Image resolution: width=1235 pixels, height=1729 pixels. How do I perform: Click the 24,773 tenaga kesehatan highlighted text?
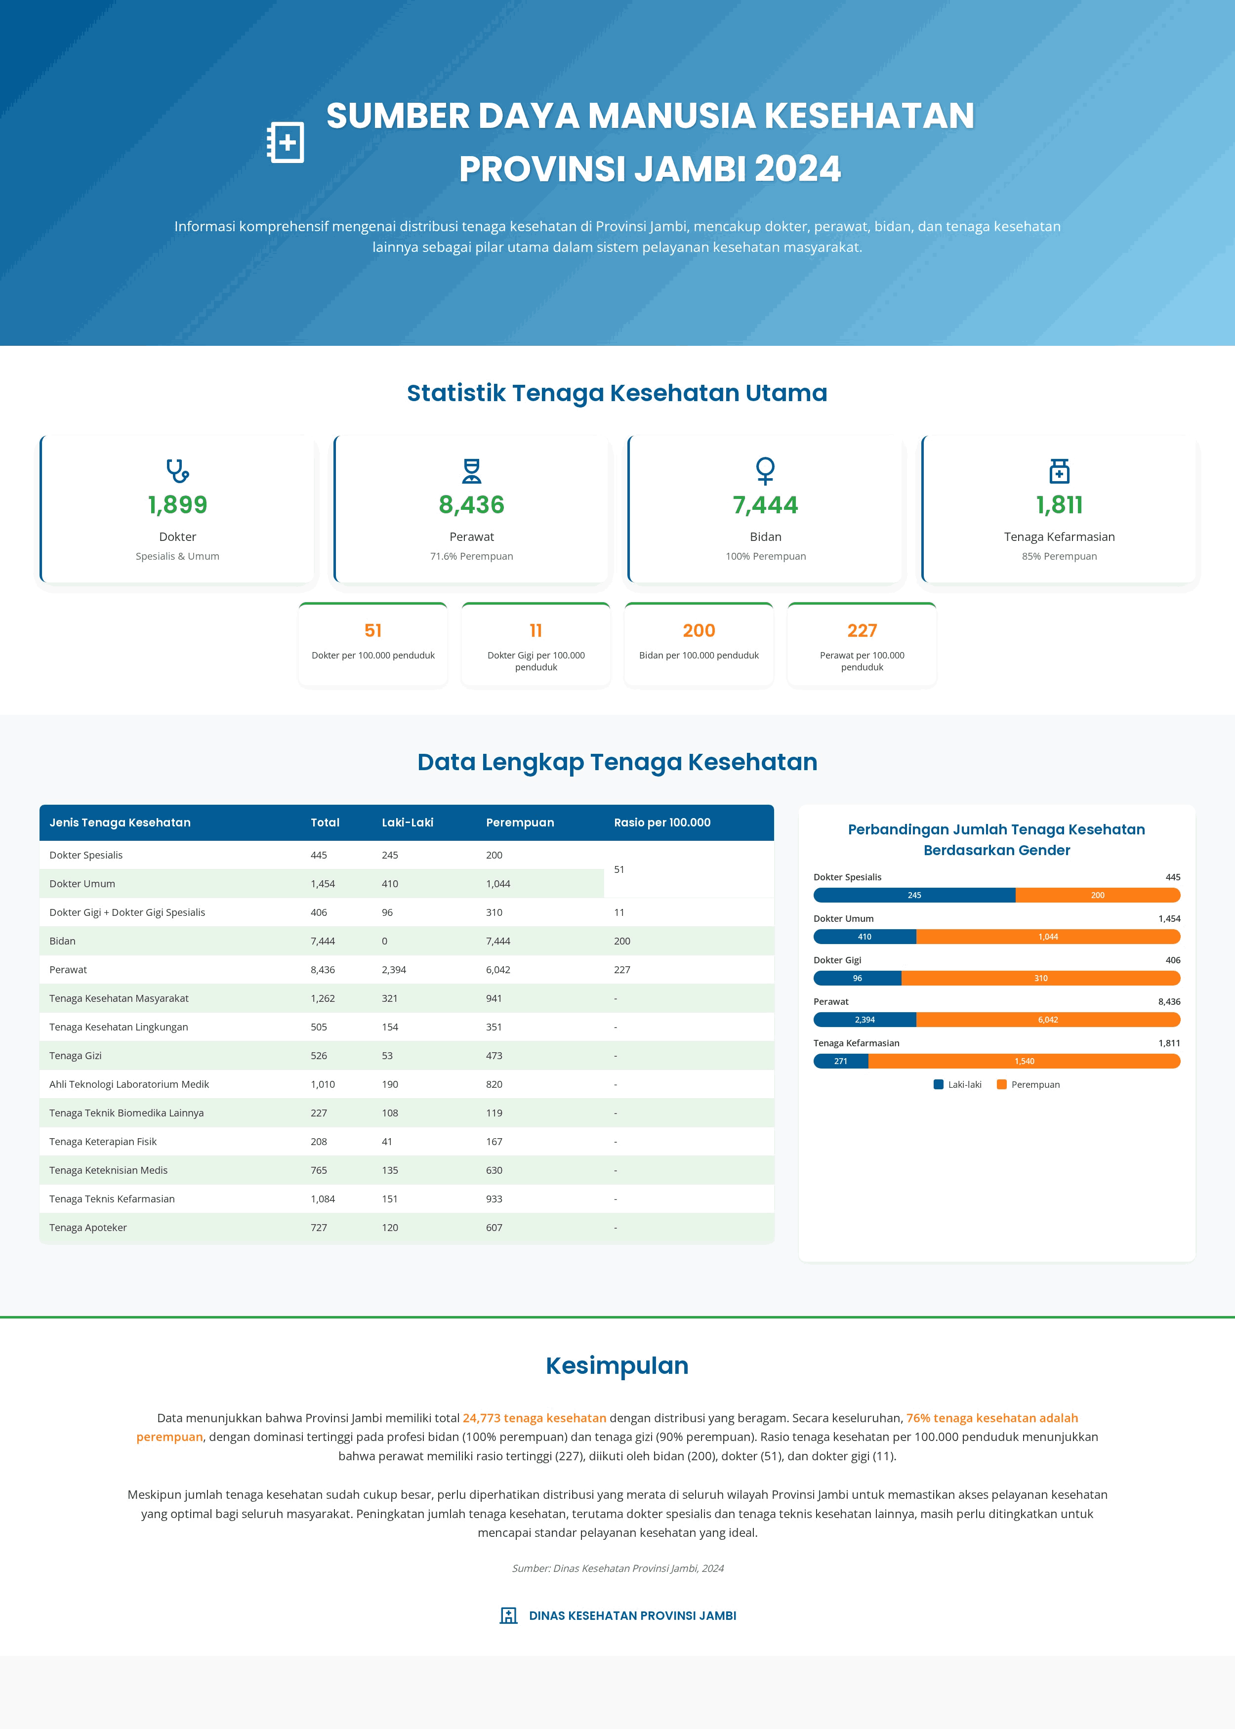coord(534,1417)
